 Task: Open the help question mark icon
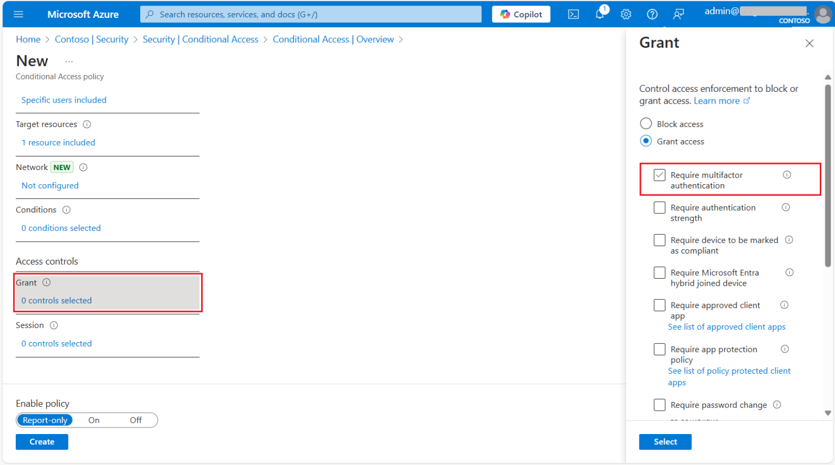click(x=652, y=14)
